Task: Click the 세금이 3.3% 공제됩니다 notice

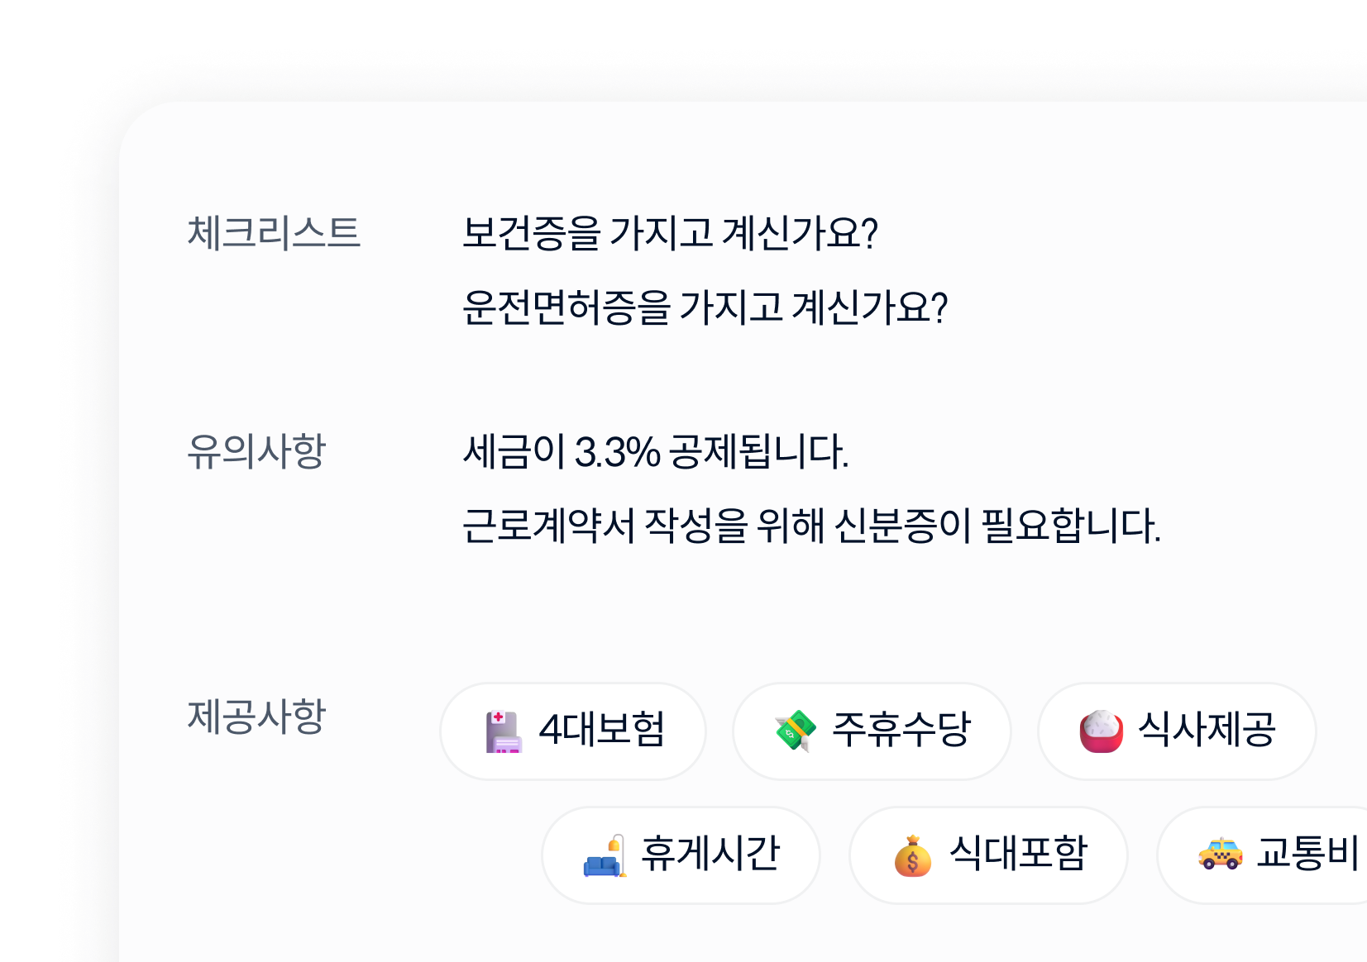Action: [x=656, y=452]
